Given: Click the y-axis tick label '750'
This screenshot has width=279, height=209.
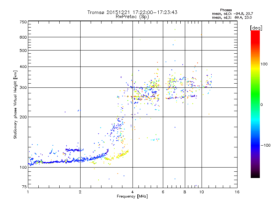Looking at the screenshot, I should tap(23, 22).
